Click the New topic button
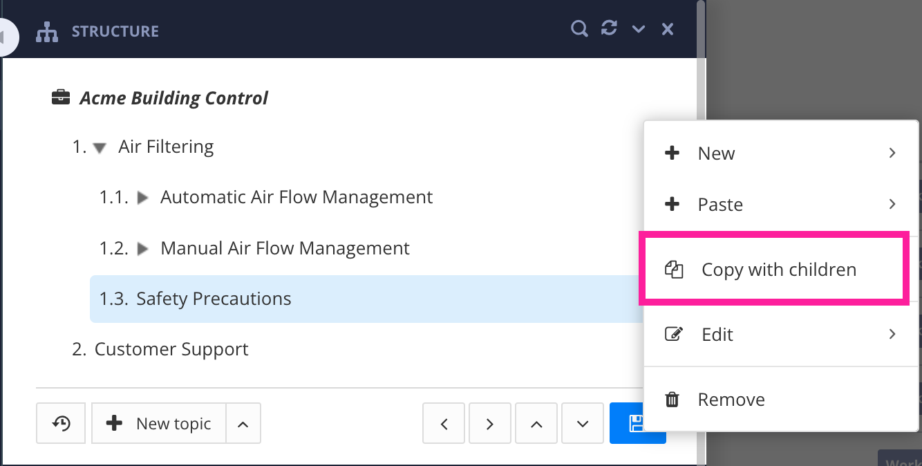 point(160,423)
